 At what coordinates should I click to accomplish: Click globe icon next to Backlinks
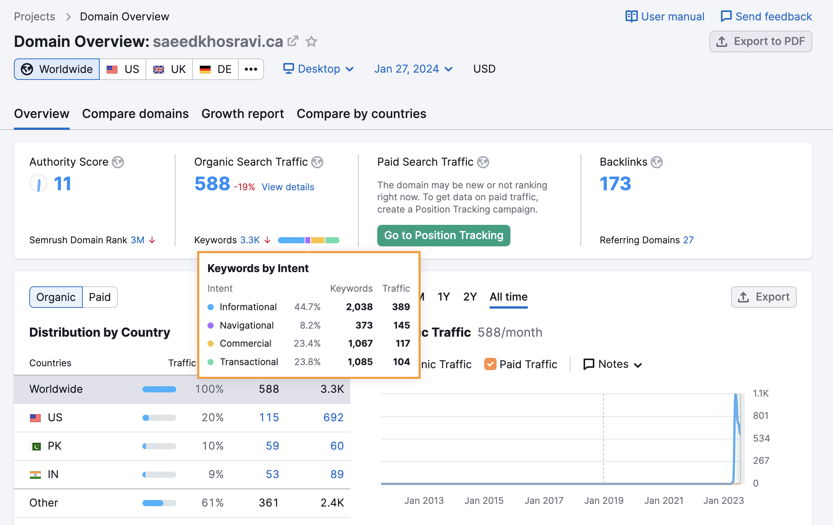coord(657,162)
